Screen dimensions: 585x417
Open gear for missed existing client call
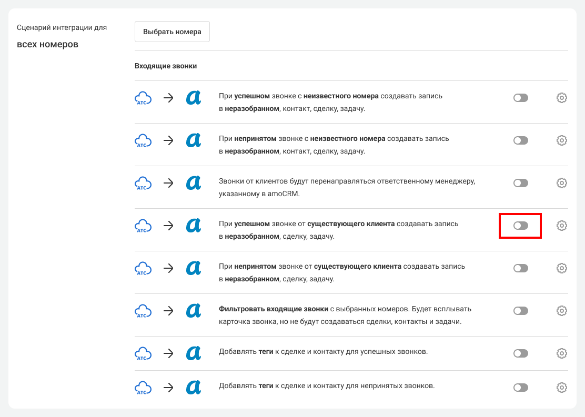pyautogui.click(x=561, y=268)
